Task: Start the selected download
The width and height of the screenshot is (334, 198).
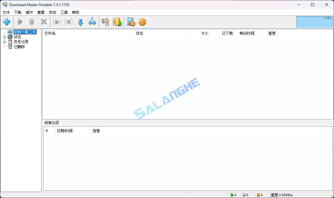Action: [x=20, y=22]
